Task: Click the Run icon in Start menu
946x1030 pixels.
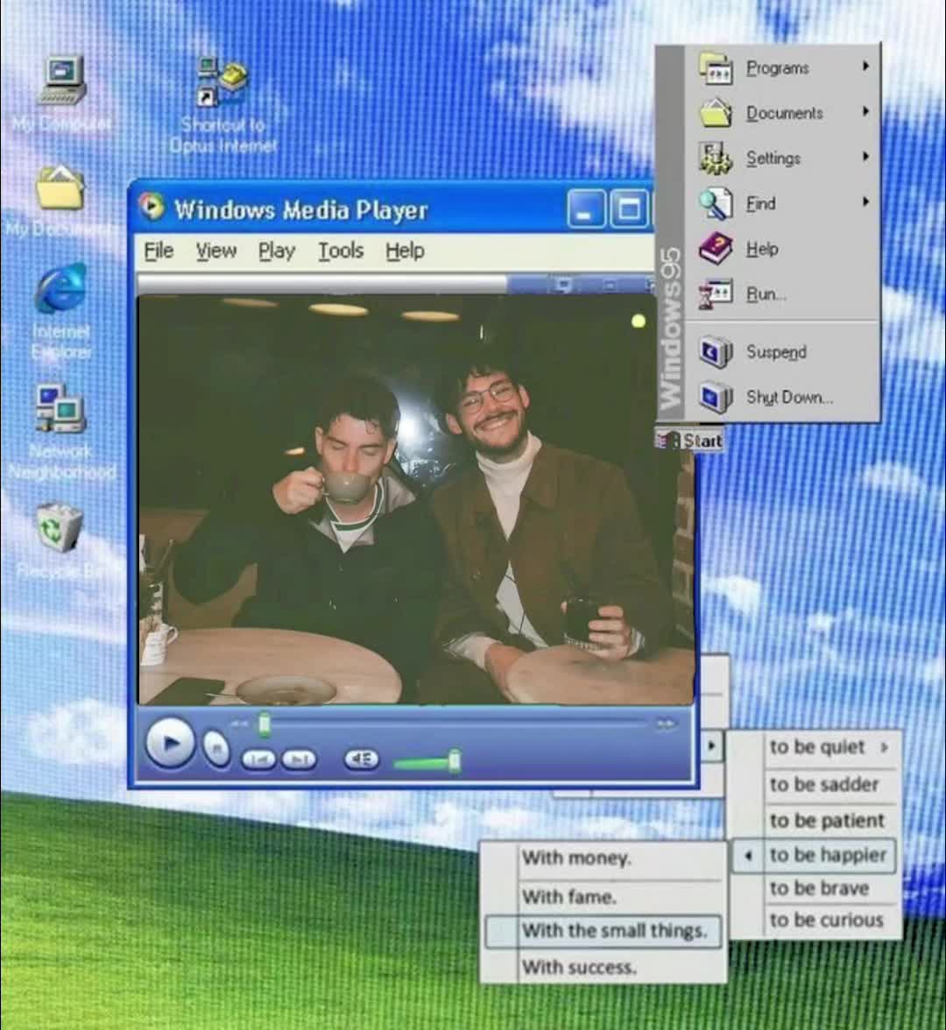Action: 715,293
